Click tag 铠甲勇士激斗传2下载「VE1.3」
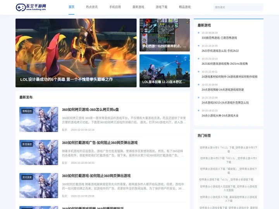279x209 pixels. point(229,160)
